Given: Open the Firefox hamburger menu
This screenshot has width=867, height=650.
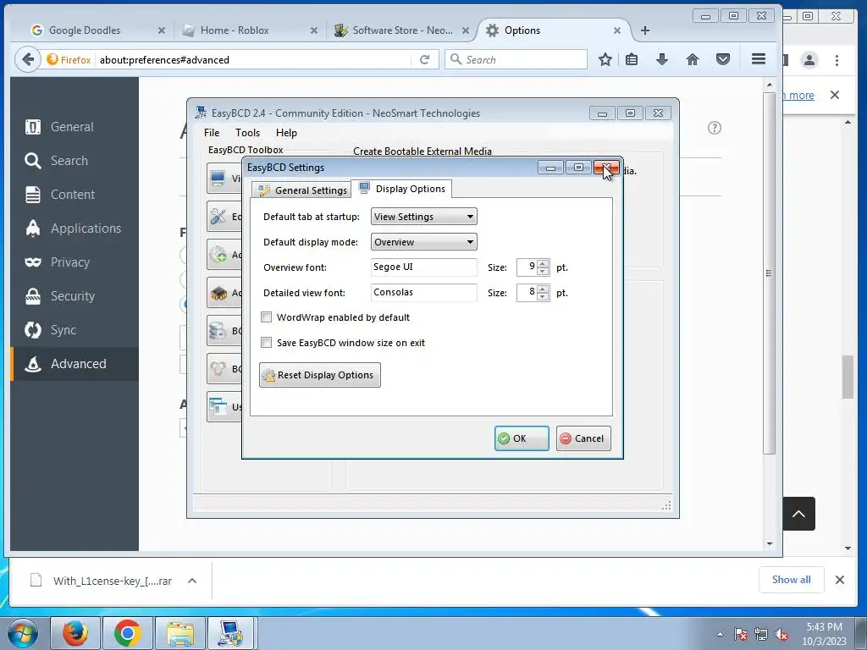Looking at the screenshot, I should point(759,59).
